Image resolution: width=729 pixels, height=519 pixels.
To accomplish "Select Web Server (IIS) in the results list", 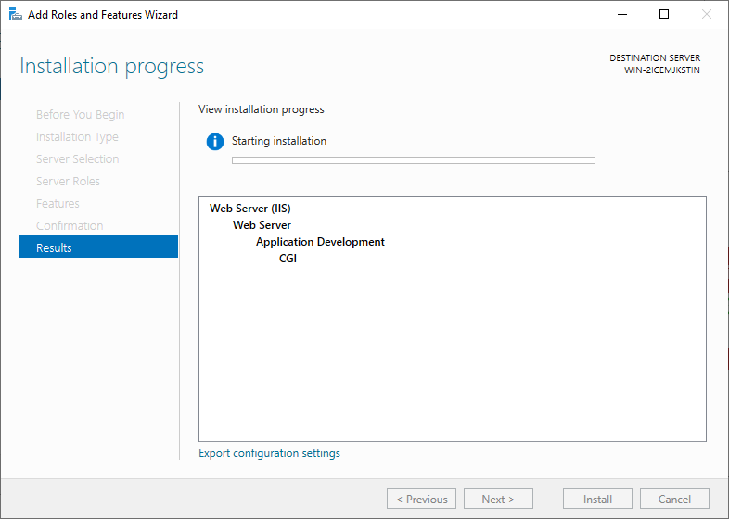I will [249, 209].
